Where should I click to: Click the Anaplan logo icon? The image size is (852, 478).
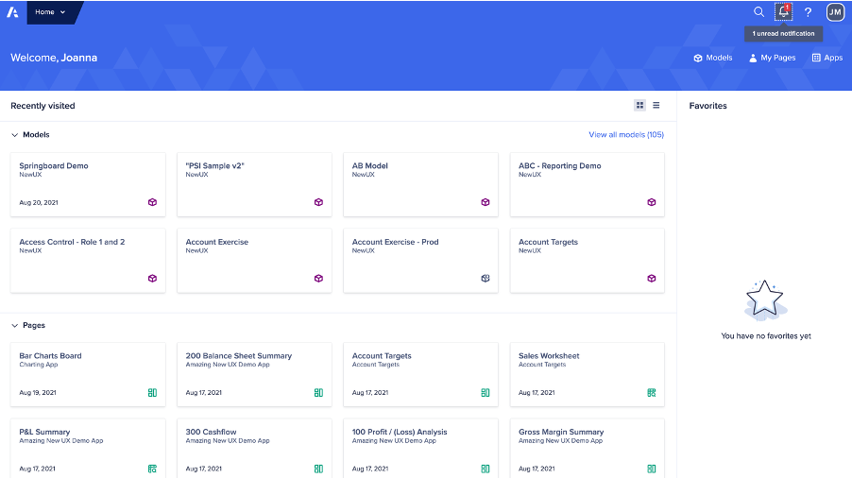point(12,12)
